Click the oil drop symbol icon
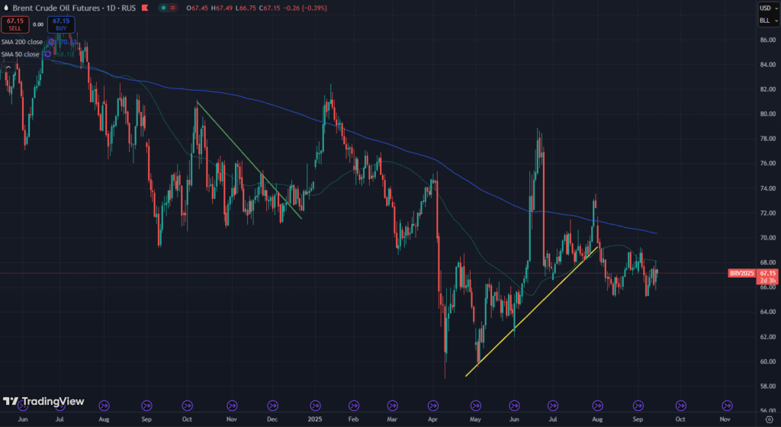Image resolution: width=781 pixels, height=427 pixels. coord(6,7)
